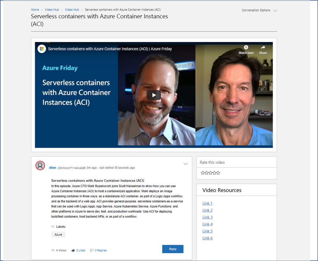Click the COMMUNITY MANAGER rank text
The image size is (318, 261).
click(x=72, y=168)
